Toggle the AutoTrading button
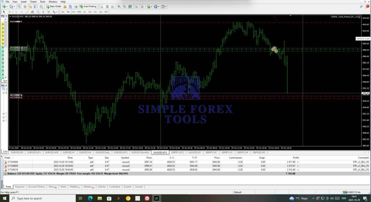The height and width of the screenshot is (202, 371). pos(88,6)
